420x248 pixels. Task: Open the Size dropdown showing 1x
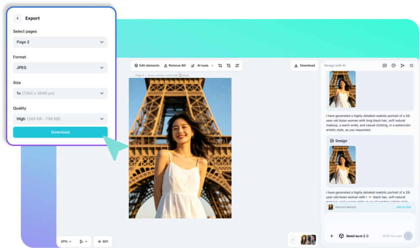[x=60, y=93]
